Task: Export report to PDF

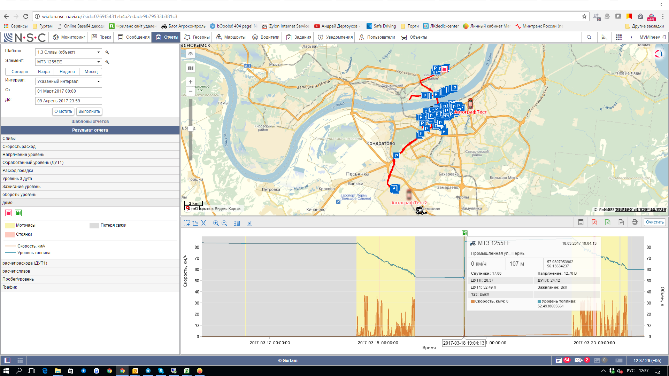Action: click(594, 222)
